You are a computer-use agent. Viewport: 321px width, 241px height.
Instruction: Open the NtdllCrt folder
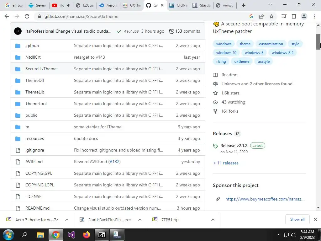click(33, 57)
